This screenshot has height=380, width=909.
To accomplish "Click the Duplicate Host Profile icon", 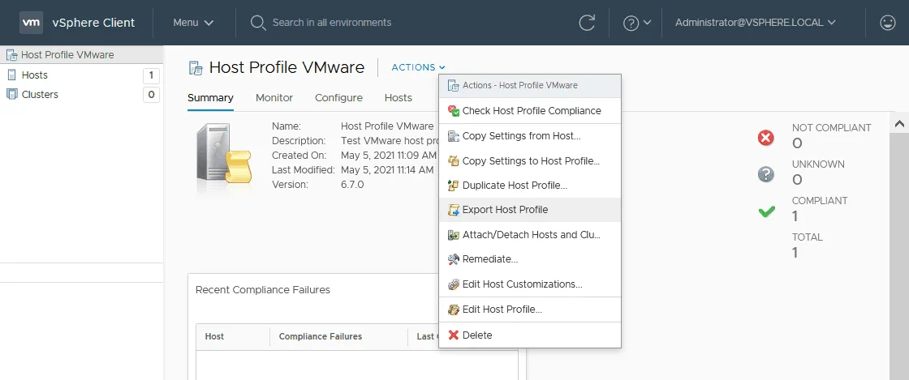I will 454,186.
